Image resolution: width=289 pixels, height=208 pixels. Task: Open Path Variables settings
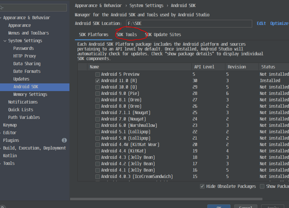(24, 118)
